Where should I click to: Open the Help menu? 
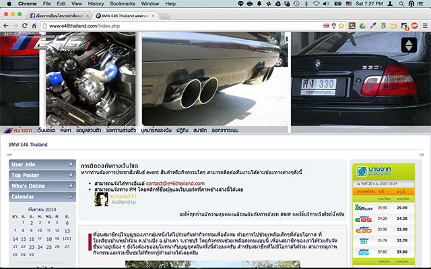click(170, 3)
